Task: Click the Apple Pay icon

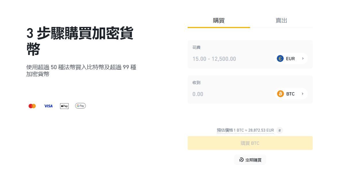Action: coord(64,106)
